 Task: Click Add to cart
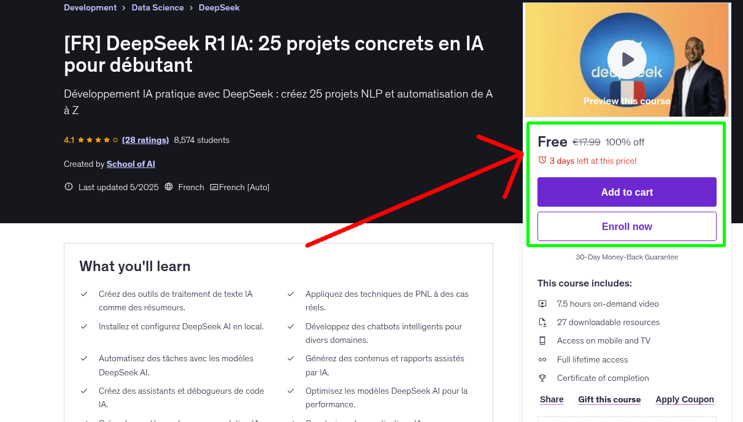(x=626, y=192)
